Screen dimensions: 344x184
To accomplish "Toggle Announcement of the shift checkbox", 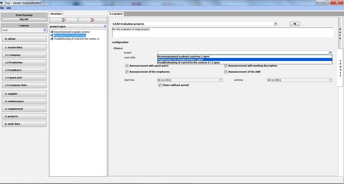I will tap(226, 72).
